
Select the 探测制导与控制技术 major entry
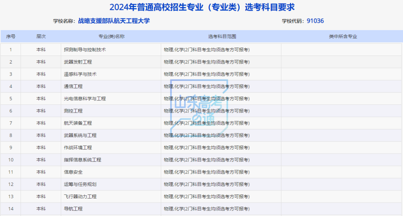[x=85, y=49]
